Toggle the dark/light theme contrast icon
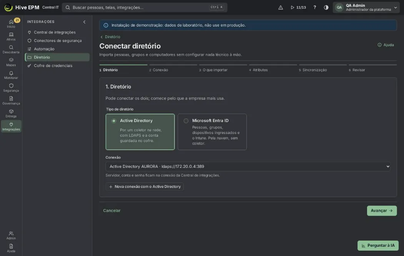Viewport: 404px width, 256px height. point(326,7)
